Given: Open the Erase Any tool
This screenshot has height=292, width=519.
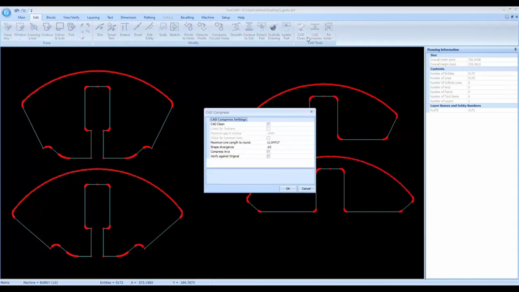Looking at the screenshot, I should click(x=7, y=31).
